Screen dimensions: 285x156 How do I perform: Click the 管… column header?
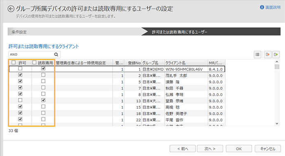[x=118, y=63]
